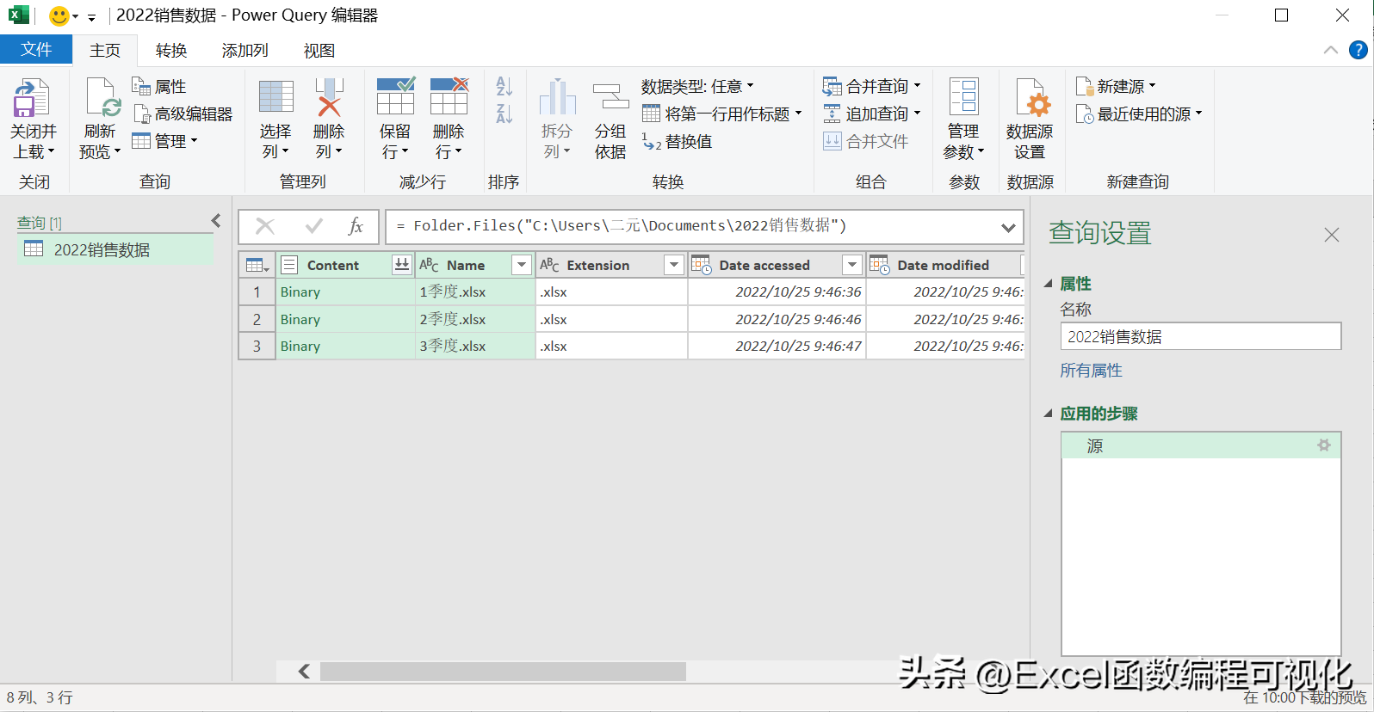Sort descending with the Z-A icon
Viewport: 1374px width, 712px height.
tap(504, 114)
